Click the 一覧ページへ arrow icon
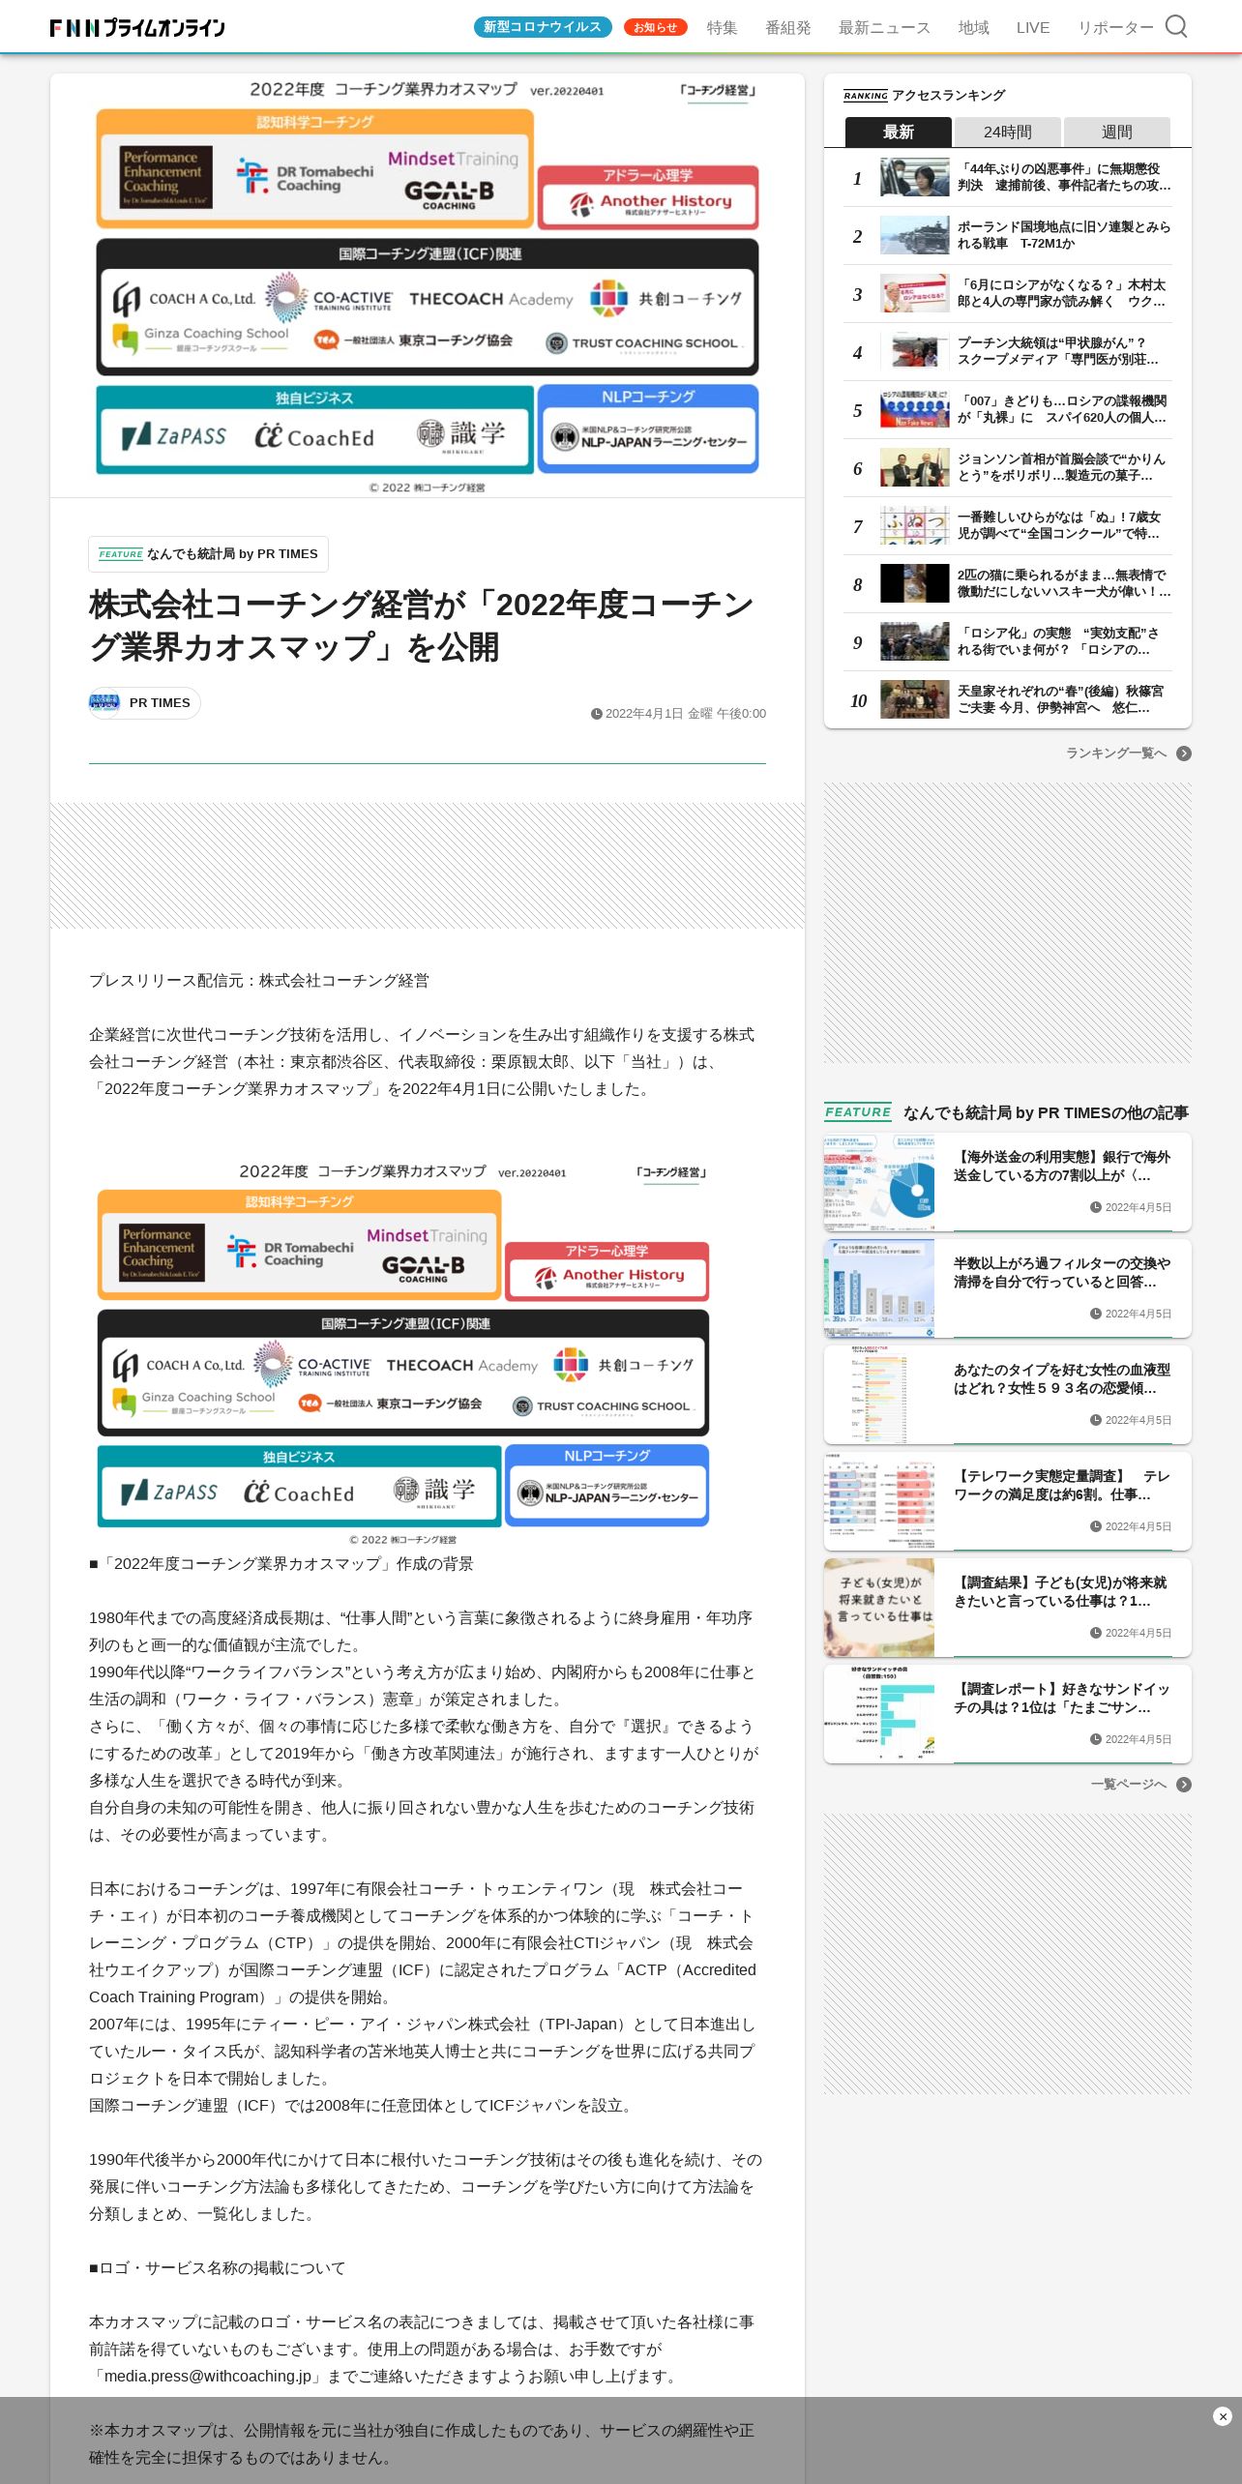Screen dimensions: 1242x2484 [1184, 1784]
